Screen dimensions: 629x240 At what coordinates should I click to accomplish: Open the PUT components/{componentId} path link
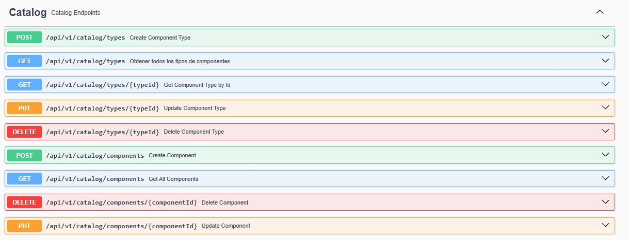point(122,226)
